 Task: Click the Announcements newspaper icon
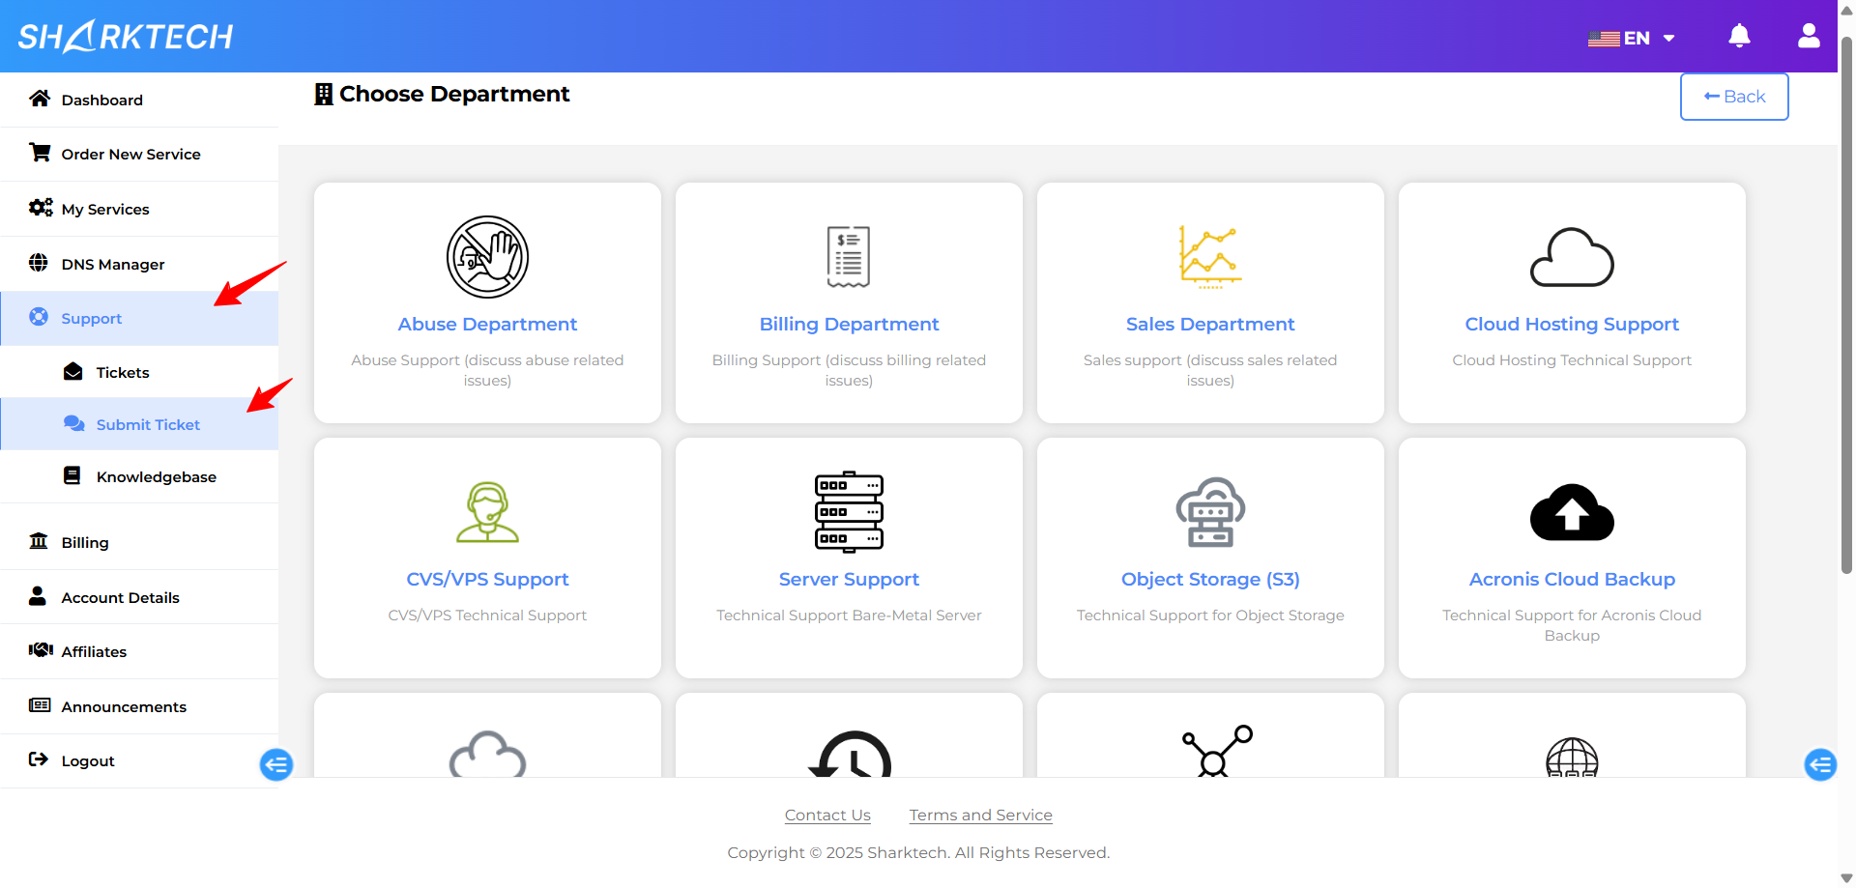coord(40,705)
